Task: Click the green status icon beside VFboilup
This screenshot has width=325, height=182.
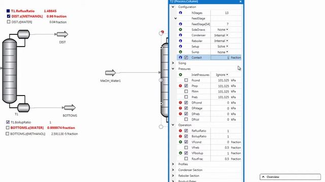Action: [x=180, y=153]
